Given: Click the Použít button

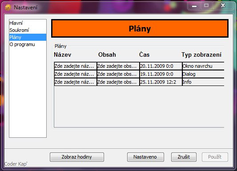Looking at the screenshot, I should [x=215, y=157].
